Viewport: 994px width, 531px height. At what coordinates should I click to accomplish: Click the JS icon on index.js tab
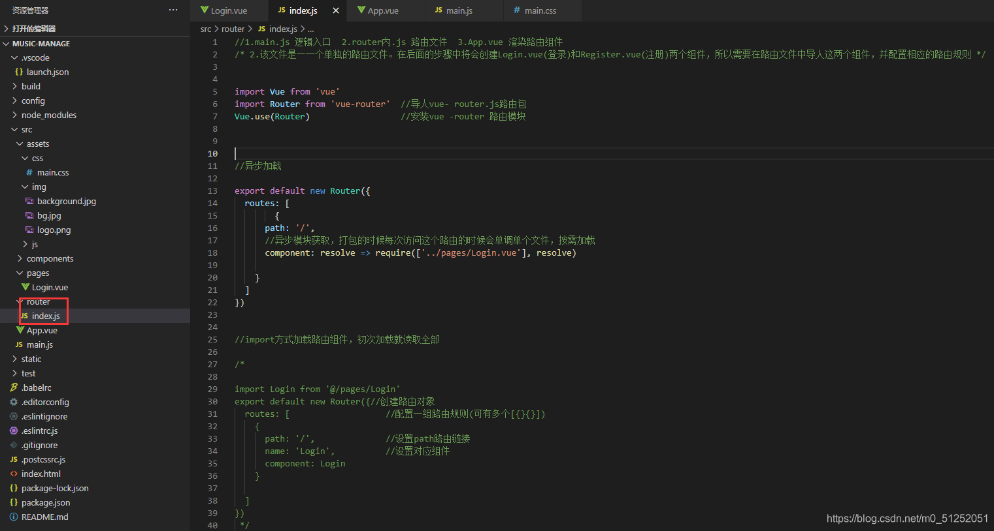click(282, 10)
